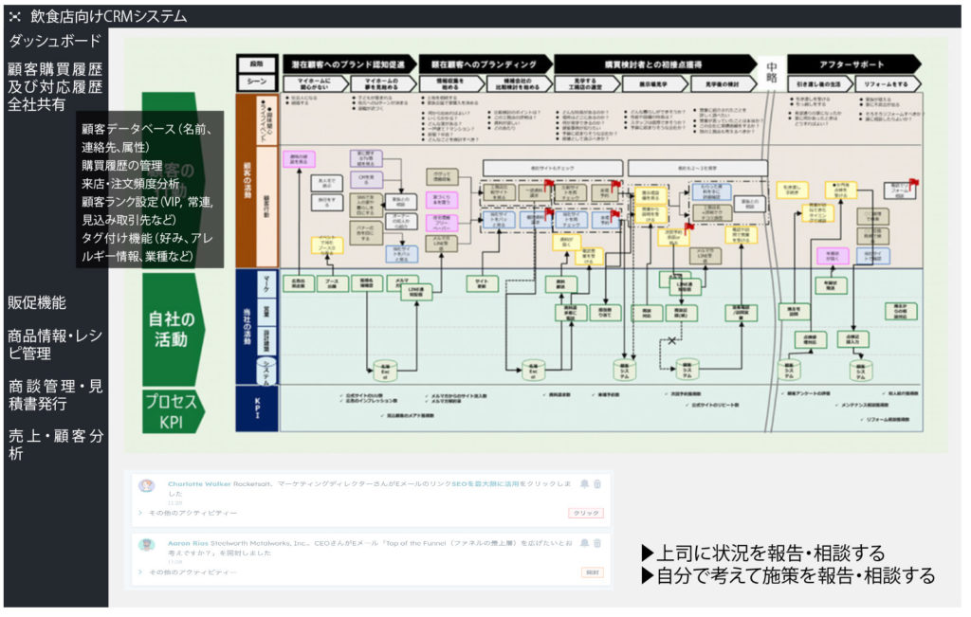Click bell icon on Aaron Rios activity
This screenshot has height=617, width=971.
pyautogui.click(x=585, y=543)
